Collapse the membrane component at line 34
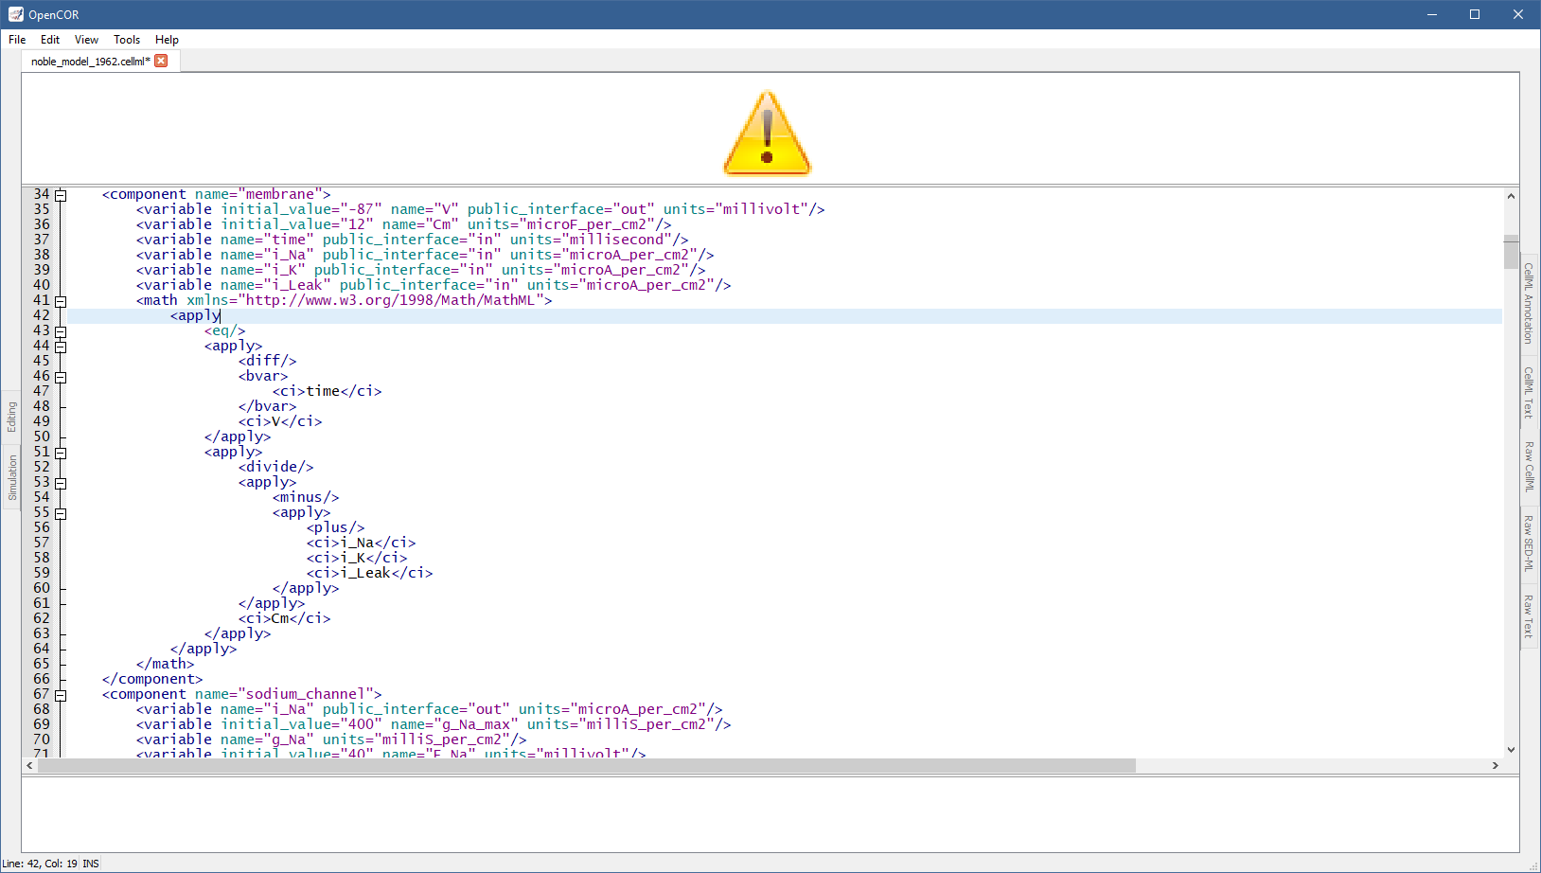 [x=61, y=195]
